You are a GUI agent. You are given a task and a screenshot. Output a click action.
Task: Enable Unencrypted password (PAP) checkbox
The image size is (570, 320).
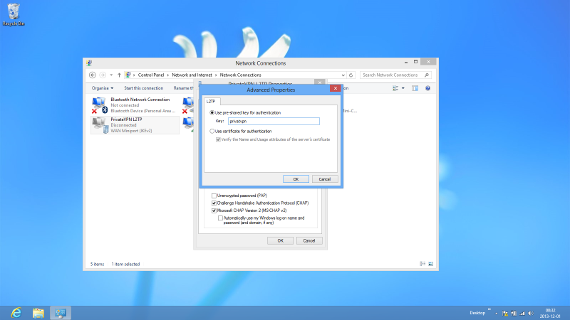[x=214, y=195]
